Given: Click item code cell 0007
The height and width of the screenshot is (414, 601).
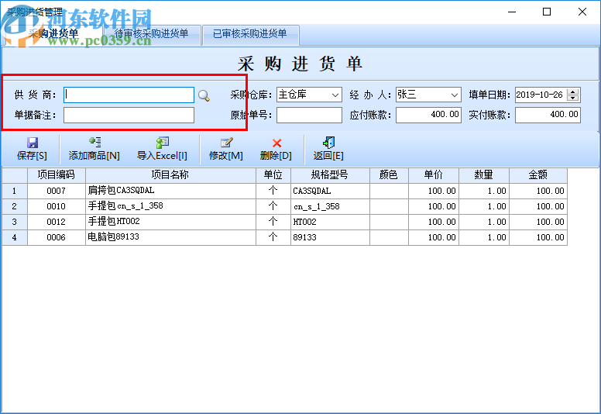Looking at the screenshot, I should [x=57, y=191].
